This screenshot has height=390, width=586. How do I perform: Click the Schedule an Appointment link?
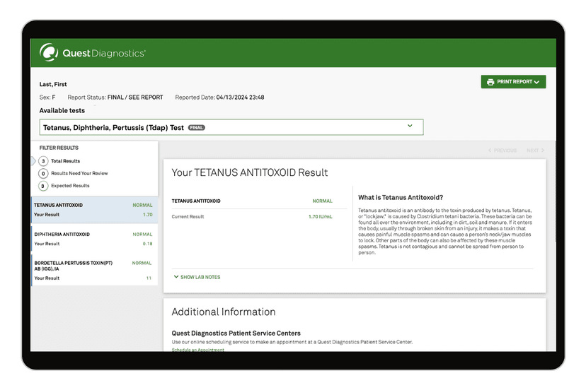coord(197,350)
